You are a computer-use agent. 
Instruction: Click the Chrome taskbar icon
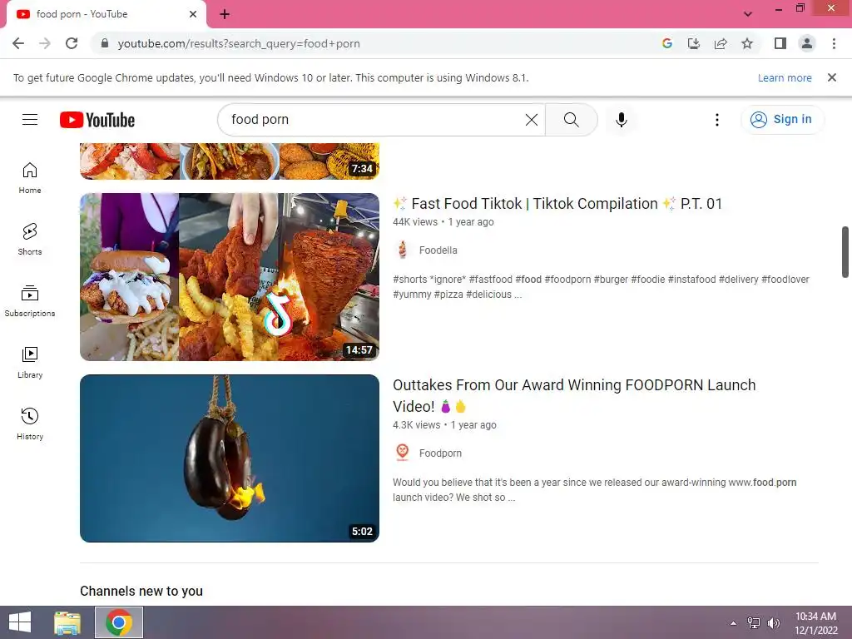[x=119, y=622]
